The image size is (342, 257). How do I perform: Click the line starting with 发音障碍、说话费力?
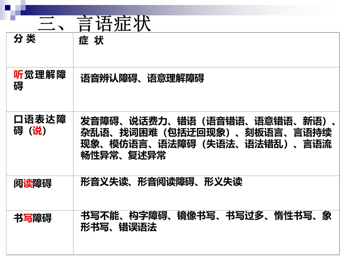point(208,121)
